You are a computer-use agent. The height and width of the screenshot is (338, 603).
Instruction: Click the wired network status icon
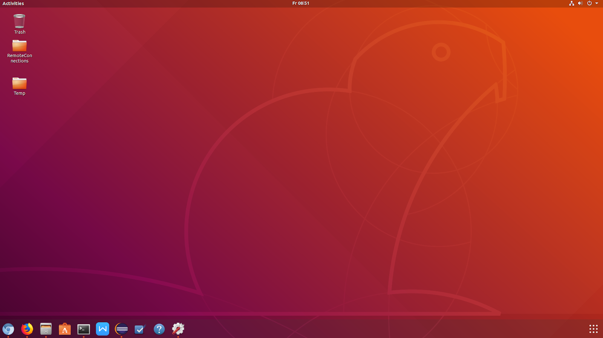(571, 3)
